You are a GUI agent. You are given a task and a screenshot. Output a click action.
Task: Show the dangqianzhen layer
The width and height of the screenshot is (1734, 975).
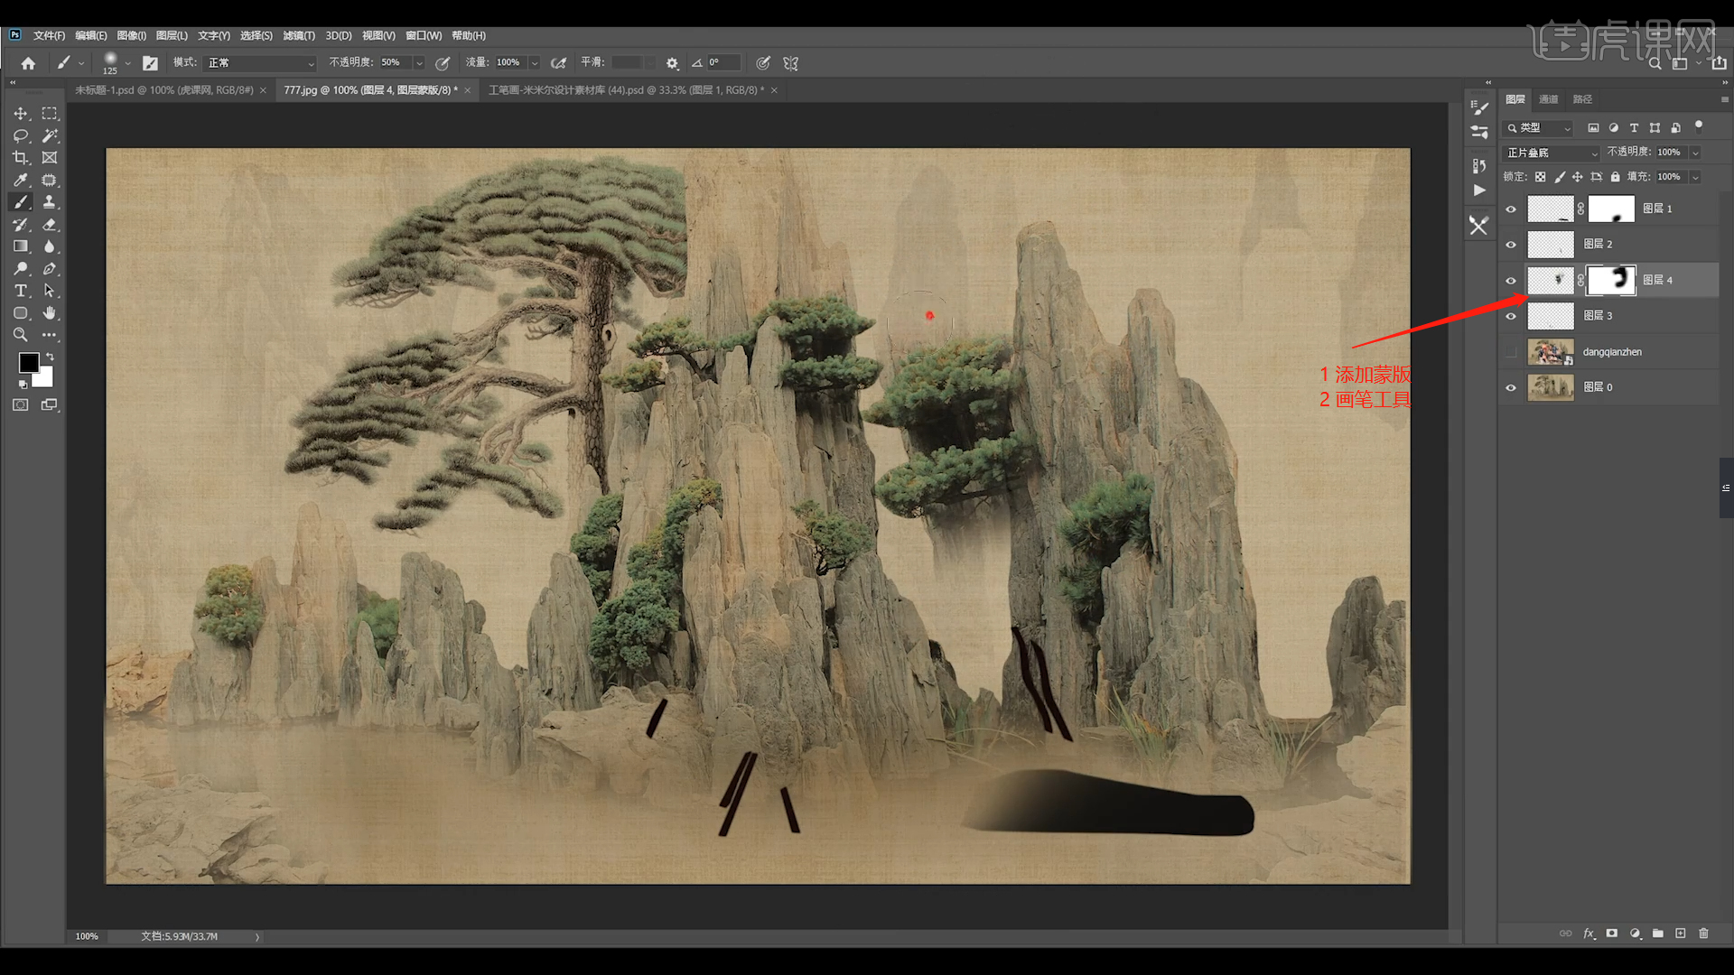point(1511,352)
